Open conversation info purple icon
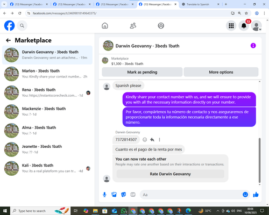269x215 pixels. (253, 46)
